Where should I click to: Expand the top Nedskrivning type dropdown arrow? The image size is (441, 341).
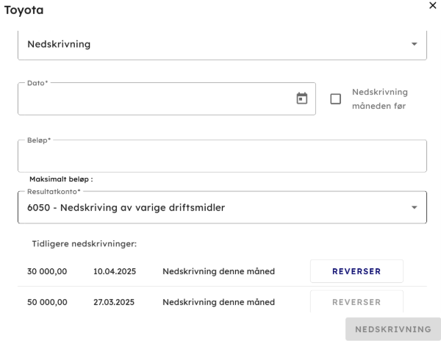pyautogui.click(x=413, y=44)
